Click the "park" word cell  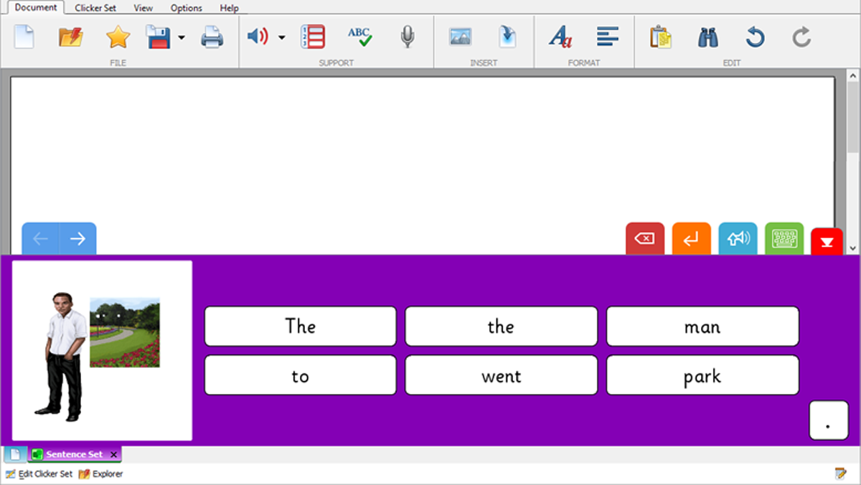(702, 375)
